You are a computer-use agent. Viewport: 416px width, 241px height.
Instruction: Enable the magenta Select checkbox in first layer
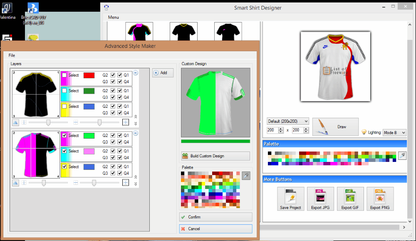point(64,75)
